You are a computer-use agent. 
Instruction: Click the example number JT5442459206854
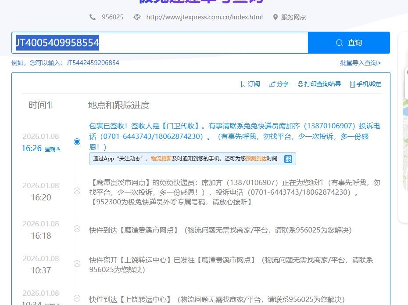pos(93,63)
